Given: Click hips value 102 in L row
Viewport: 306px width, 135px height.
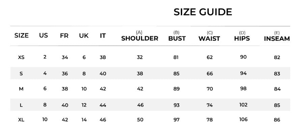Looking at the screenshot, I should point(243,105).
